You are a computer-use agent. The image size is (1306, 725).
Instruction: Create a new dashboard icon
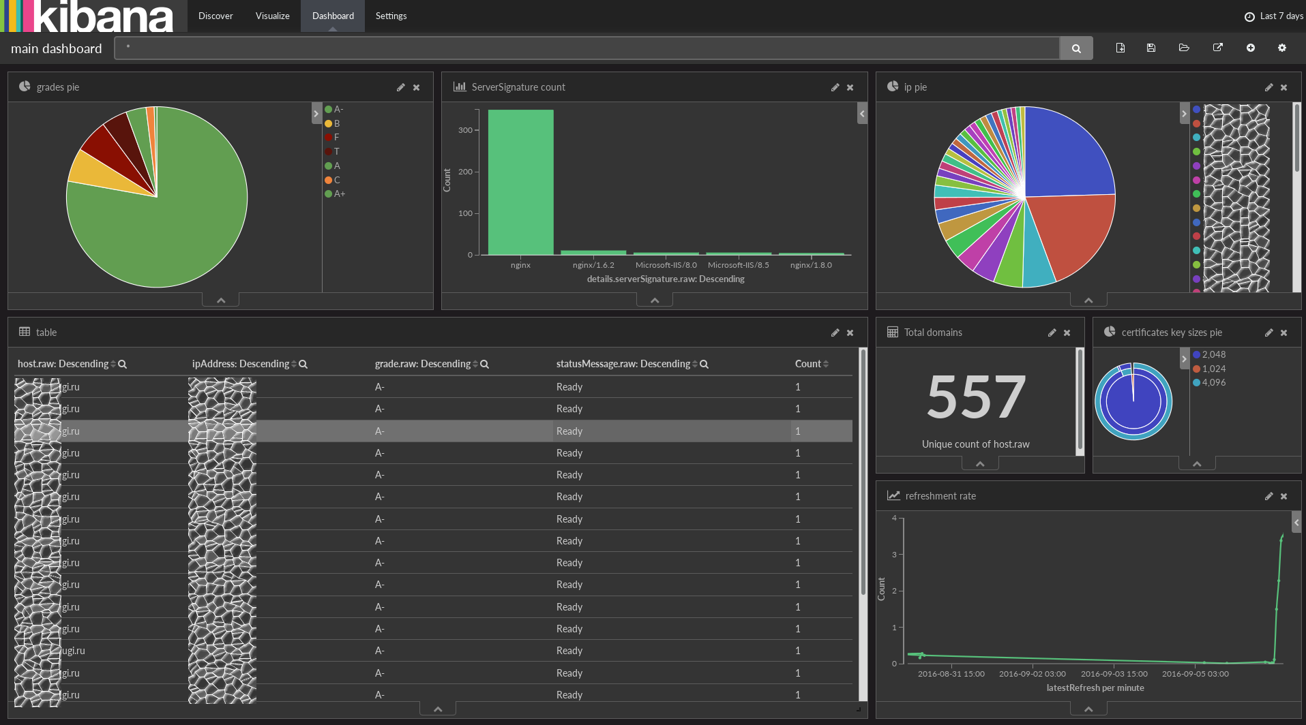(1121, 48)
